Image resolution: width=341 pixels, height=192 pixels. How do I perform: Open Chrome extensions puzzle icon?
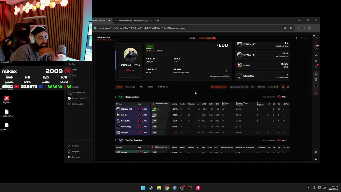click(x=300, y=28)
